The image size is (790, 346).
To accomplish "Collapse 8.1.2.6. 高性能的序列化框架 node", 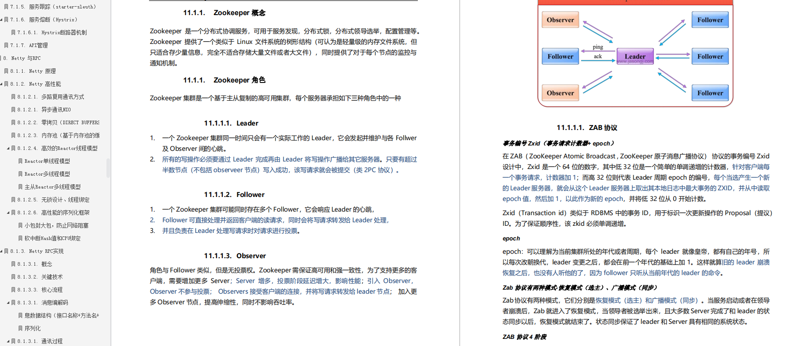I will (x=8, y=212).
